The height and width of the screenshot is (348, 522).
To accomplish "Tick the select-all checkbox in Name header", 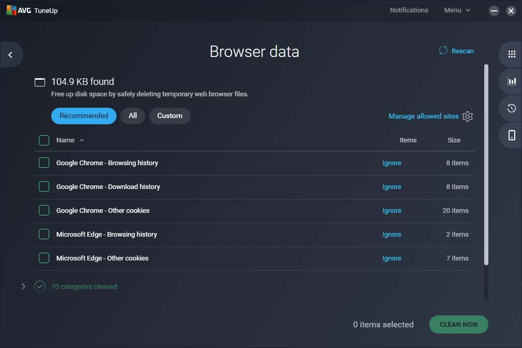I will coord(44,140).
